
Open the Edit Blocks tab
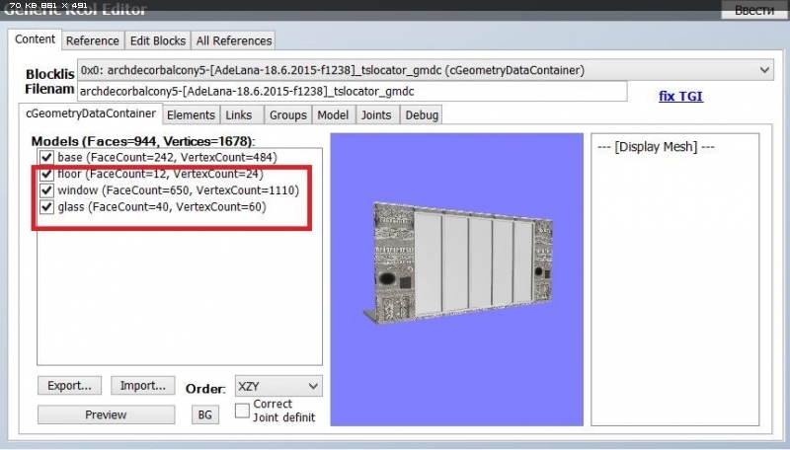coord(158,40)
